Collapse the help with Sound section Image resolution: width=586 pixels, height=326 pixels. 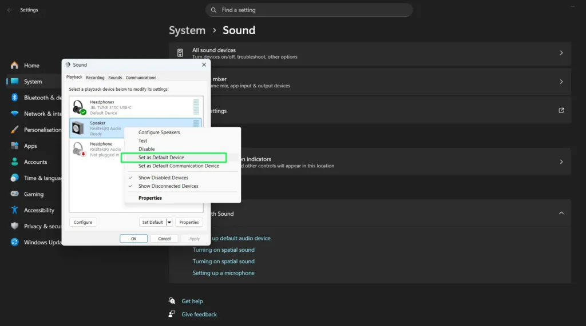point(561,213)
